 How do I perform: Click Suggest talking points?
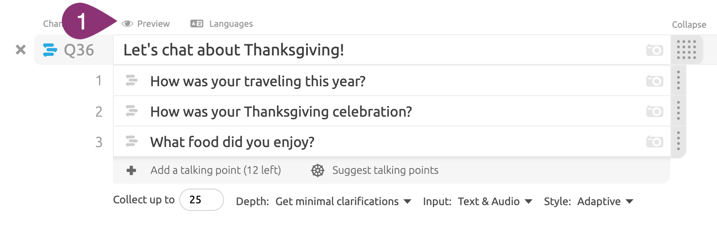[375, 170]
